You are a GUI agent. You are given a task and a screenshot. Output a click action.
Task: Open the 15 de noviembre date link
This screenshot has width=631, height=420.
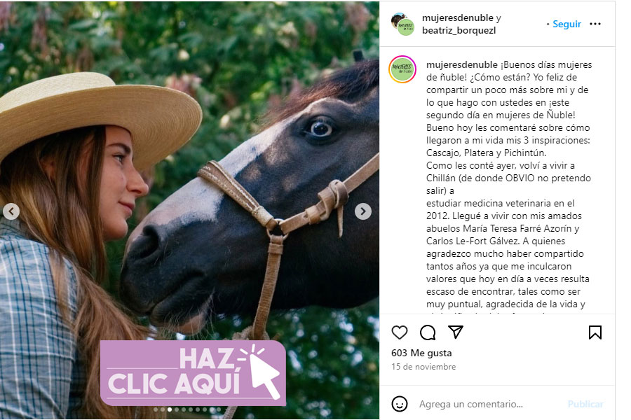pyautogui.click(x=423, y=367)
